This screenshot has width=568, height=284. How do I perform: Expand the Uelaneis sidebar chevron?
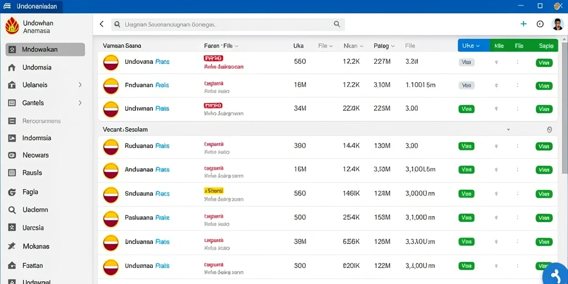point(80,85)
